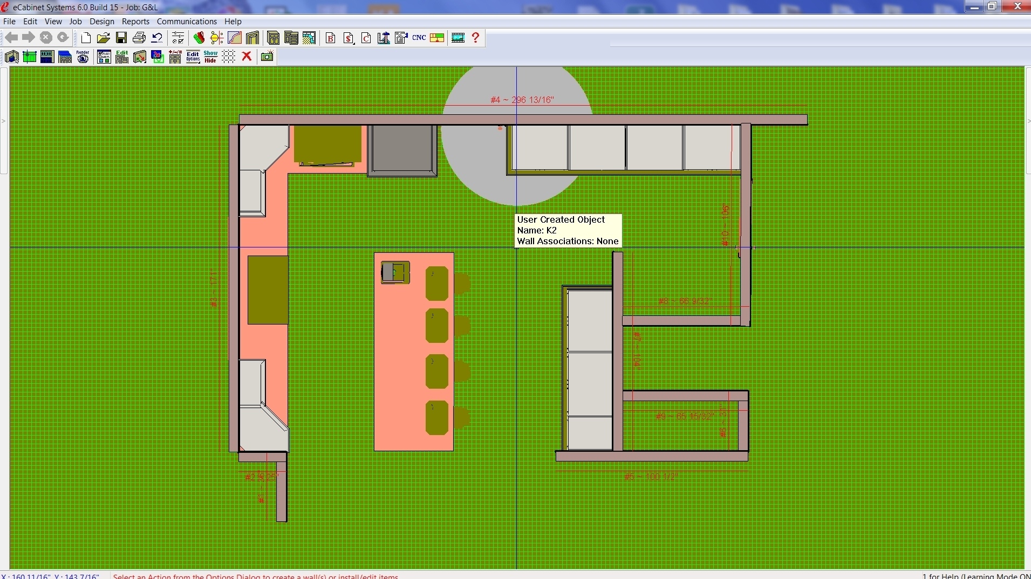Open the Edit Options dropdown button
Screen dimensions: 1031x579
tap(193, 57)
